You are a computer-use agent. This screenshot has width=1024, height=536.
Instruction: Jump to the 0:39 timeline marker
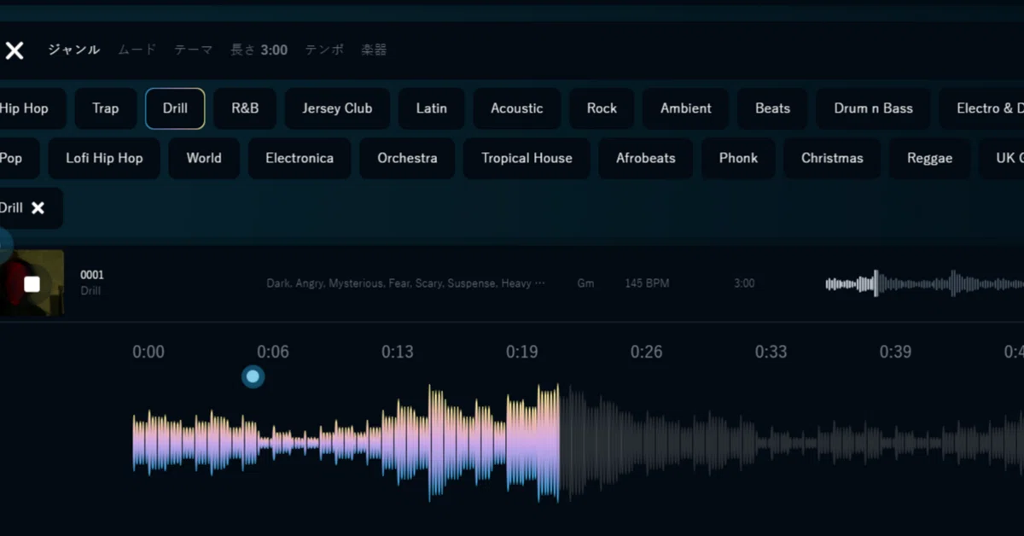pos(895,352)
